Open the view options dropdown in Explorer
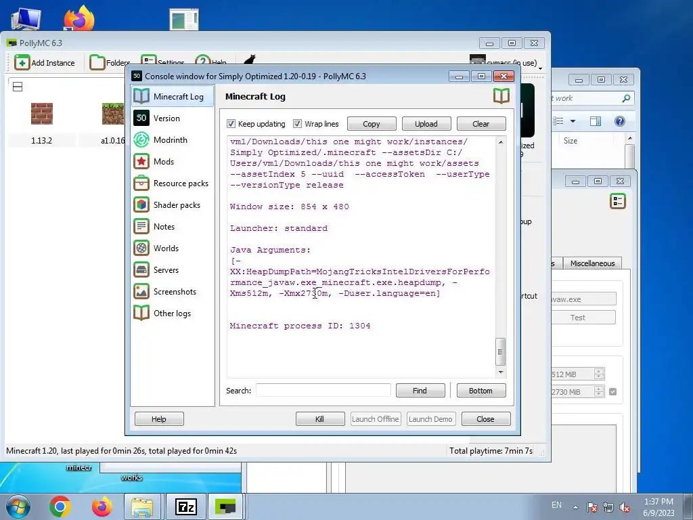 [573, 121]
